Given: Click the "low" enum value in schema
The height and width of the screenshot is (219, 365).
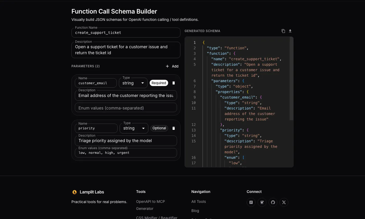Looking at the screenshot, I should tap(235, 163).
